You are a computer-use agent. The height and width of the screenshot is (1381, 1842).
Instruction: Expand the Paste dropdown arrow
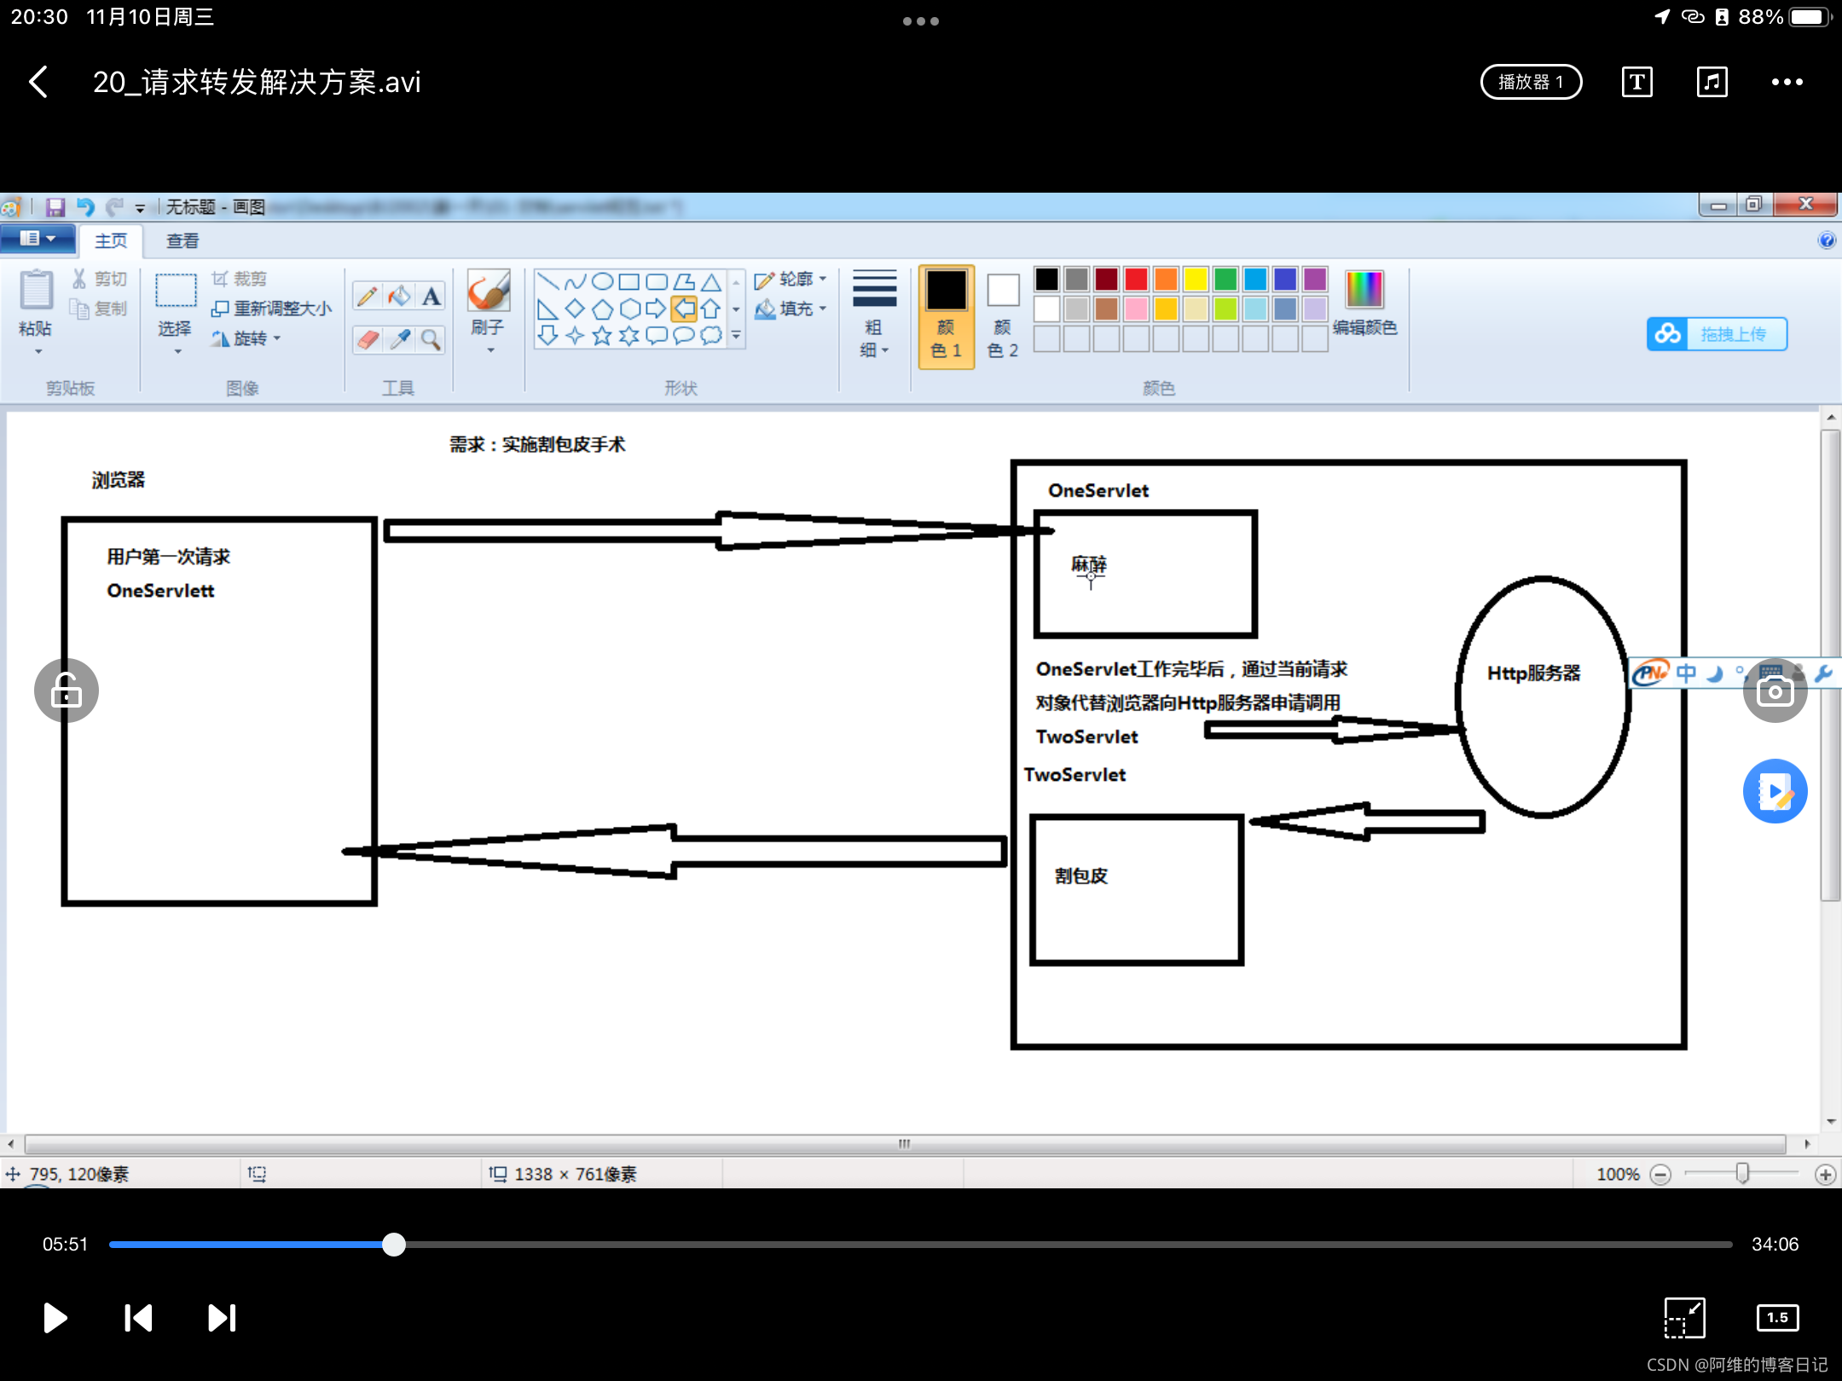pyautogui.click(x=38, y=351)
